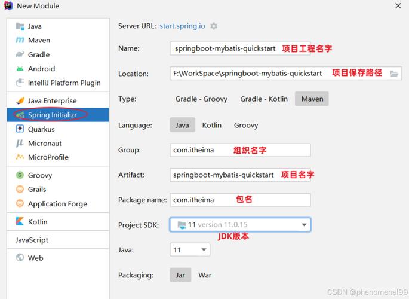Choose Android module type
409x299 pixels.
coord(58,69)
